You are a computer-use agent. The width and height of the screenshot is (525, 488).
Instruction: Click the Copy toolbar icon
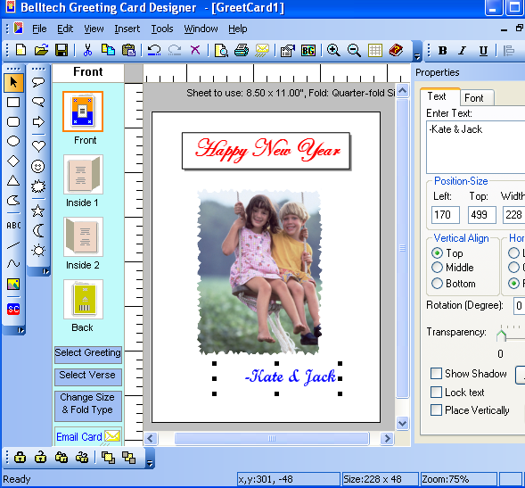pos(108,50)
